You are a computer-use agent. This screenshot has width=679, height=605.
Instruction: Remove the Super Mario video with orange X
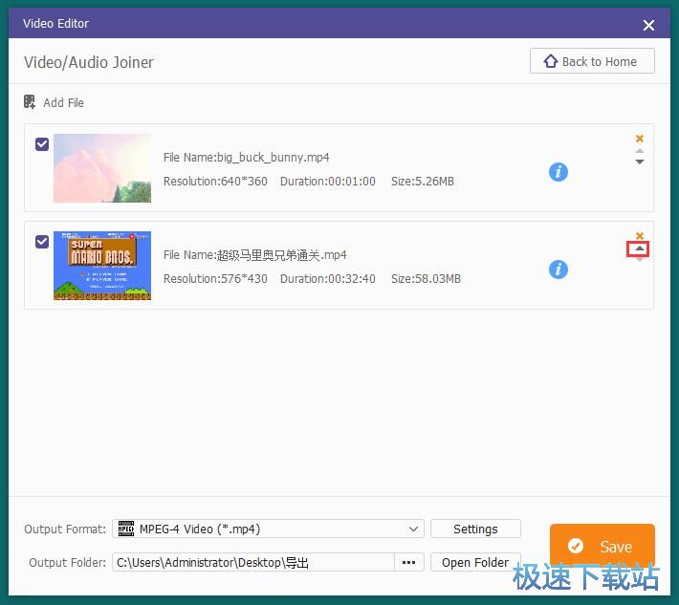(640, 236)
